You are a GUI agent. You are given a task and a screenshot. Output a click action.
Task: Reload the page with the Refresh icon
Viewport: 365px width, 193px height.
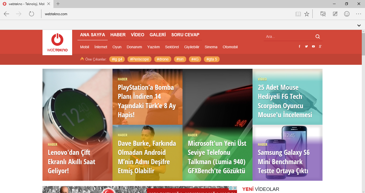pos(32,14)
